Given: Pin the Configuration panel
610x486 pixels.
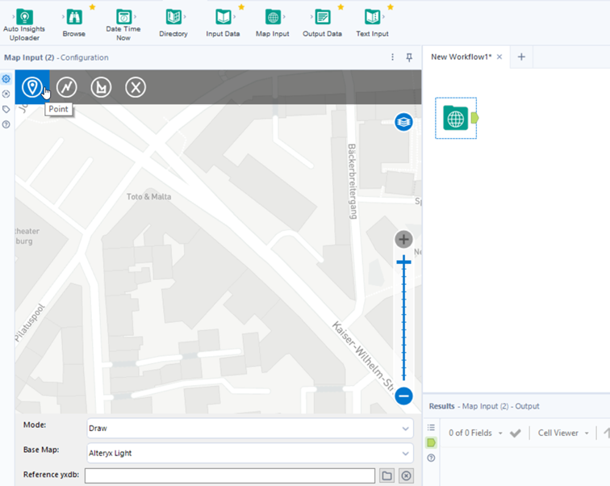Looking at the screenshot, I should [409, 57].
